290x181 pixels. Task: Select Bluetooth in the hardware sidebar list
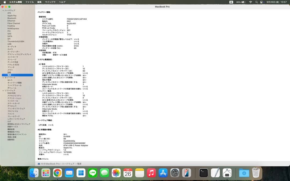[12, 18]
